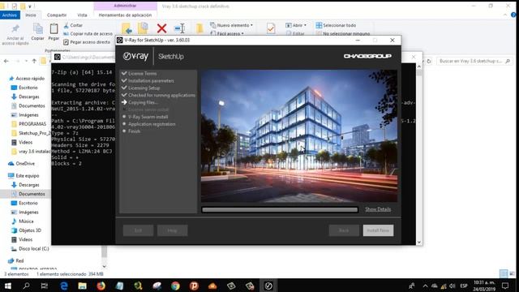Switch to the Inicio ribbon tab
The height and width of the screenshot is (292, 519).
[31, 15]
